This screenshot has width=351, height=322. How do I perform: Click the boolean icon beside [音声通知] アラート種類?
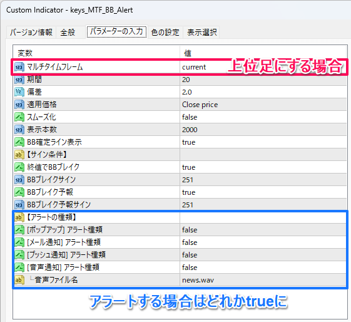click(19, 267)
